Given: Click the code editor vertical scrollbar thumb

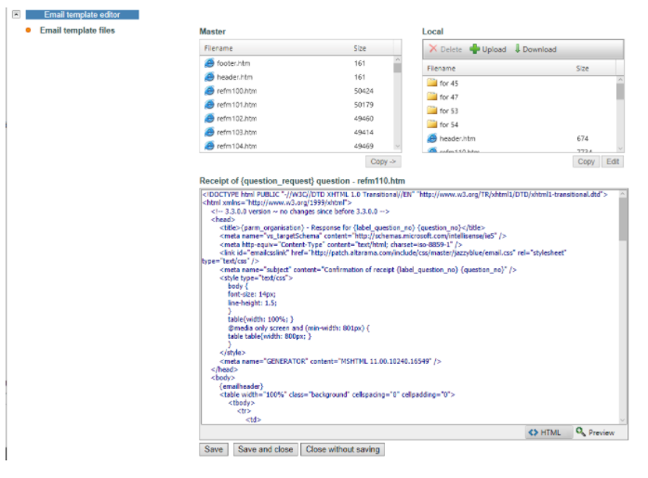Looking at the screenshot, I should [623, 219].
